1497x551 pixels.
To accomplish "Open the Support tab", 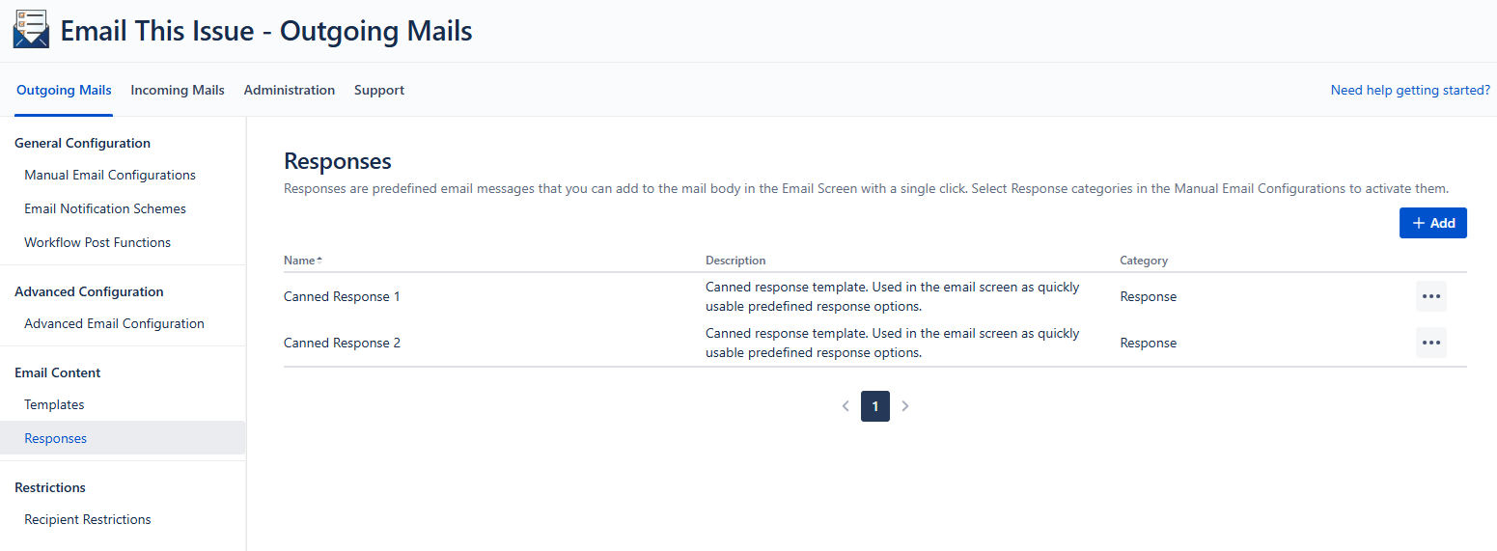I will (x=378, y=90).
